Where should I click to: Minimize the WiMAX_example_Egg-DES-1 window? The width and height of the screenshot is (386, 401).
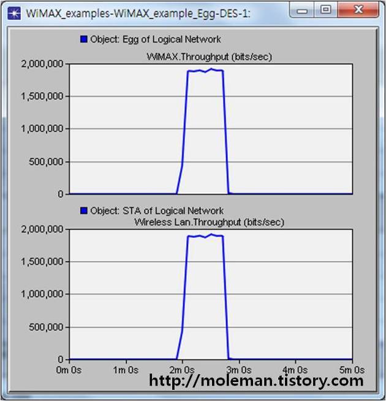tap(301, 10)
